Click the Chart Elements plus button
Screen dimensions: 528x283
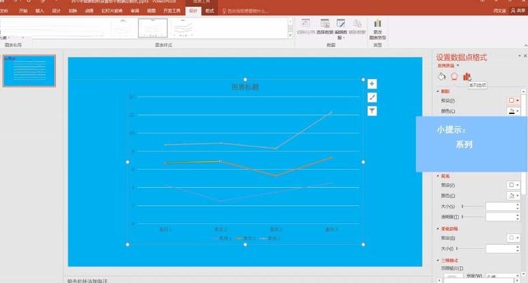(372, 84)
